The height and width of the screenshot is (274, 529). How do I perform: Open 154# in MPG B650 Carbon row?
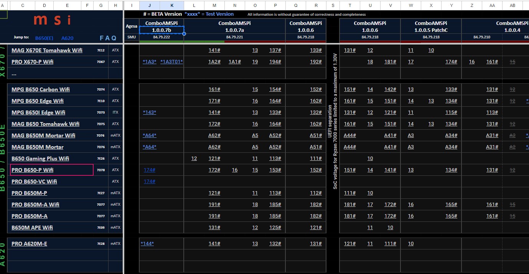pos(275,89)
